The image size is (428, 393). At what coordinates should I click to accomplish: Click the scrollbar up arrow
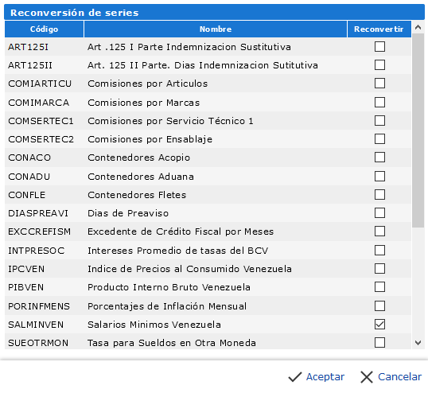(x=418, y=27)
